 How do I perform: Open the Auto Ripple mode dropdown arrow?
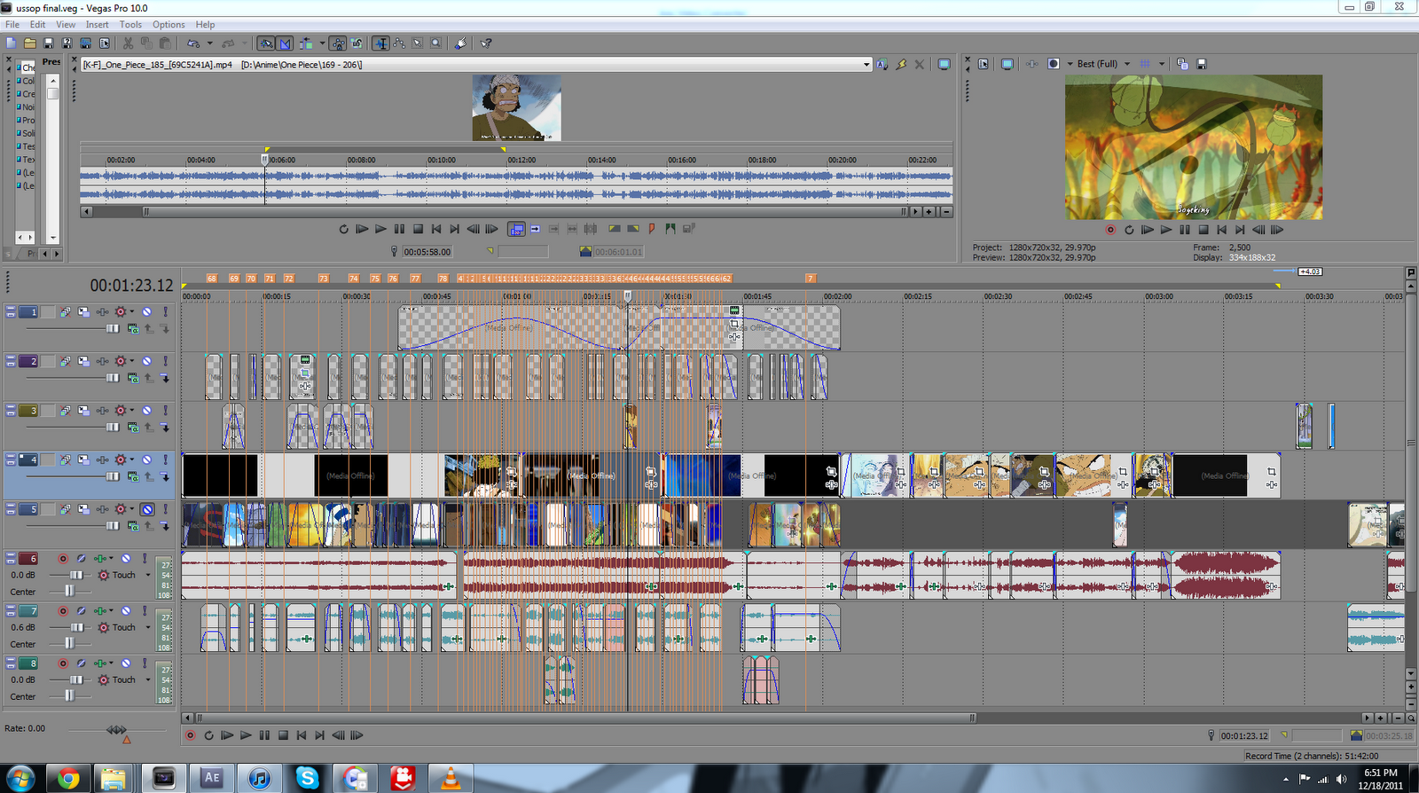pyautogui.click(x=321, y=43)
